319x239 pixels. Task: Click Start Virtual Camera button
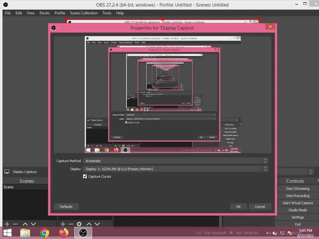298,203
